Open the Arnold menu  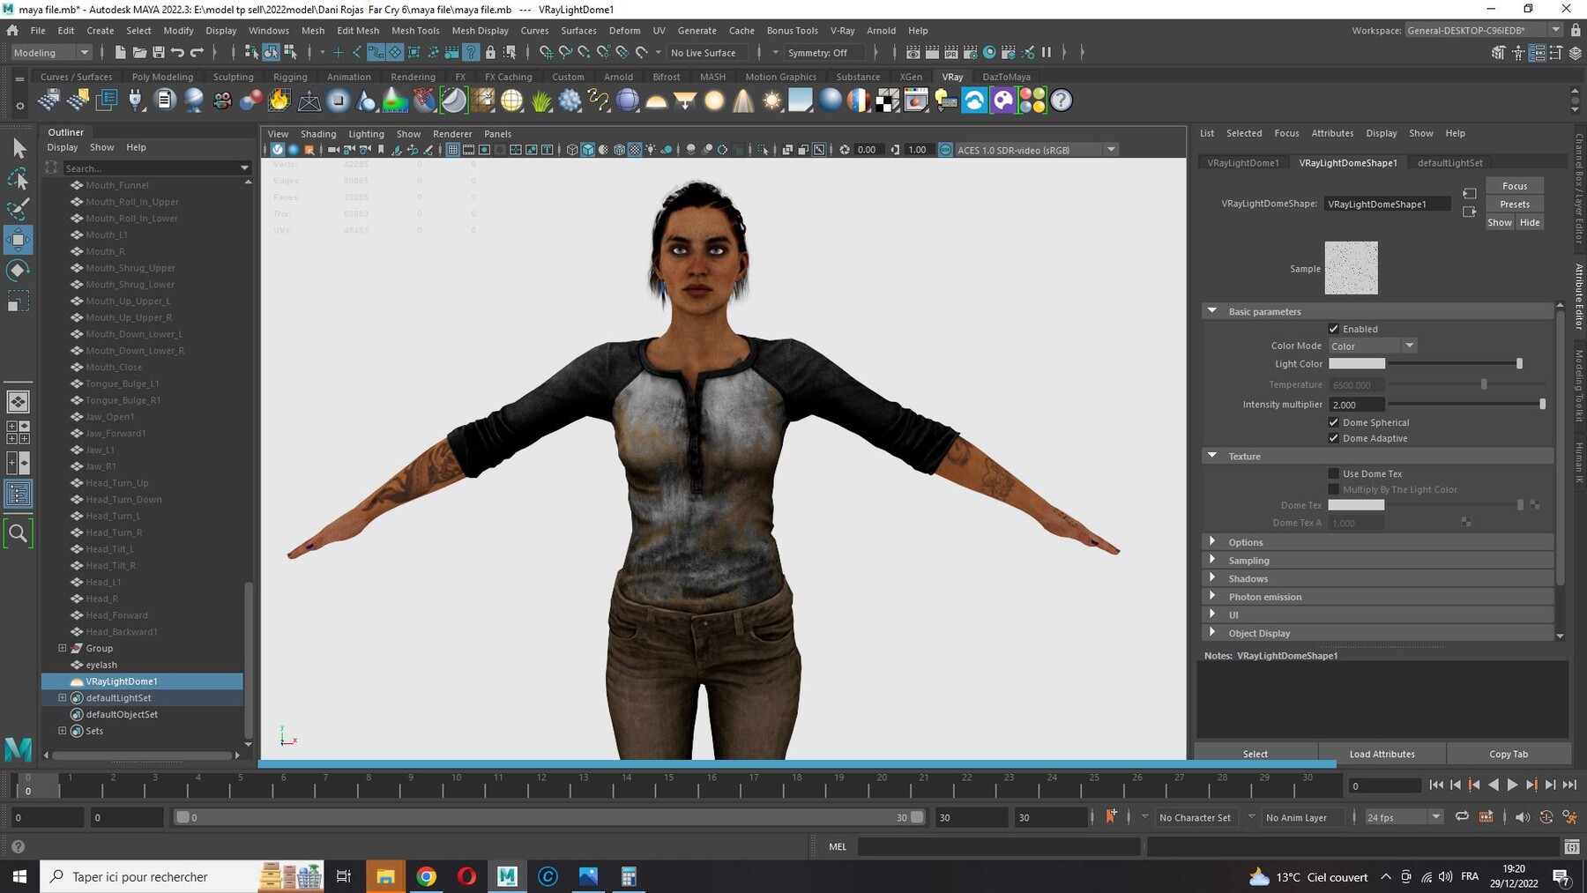(881, 30)
